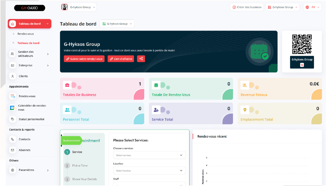Open Rendez-vous submenu item under Tableau de bord
Image resolution: width=326 pixels, height=186 pixels.
25,34
